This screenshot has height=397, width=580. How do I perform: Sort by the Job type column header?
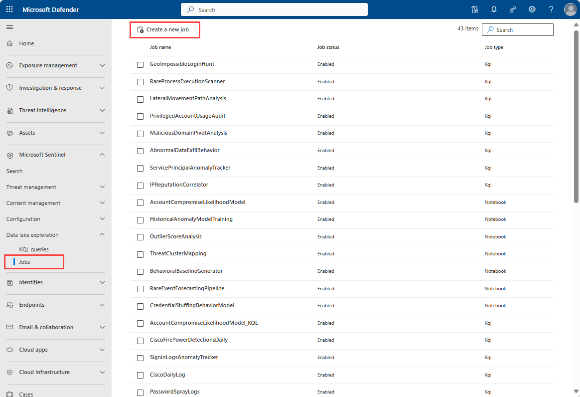point(494,47)
